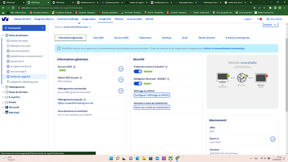This screenshot has height=162, width=288.
Task: Select estheticienne-a-domicile-nice.fr in domain list
Action: click(x=27, y=56)
